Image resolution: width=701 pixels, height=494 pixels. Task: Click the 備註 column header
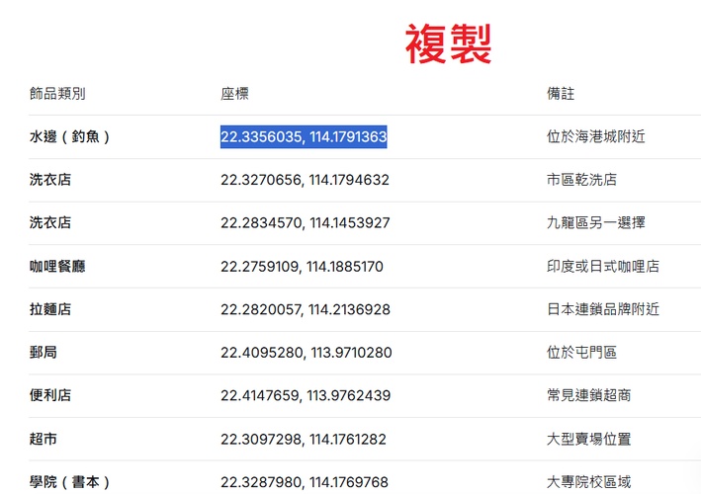click(561, 94)
